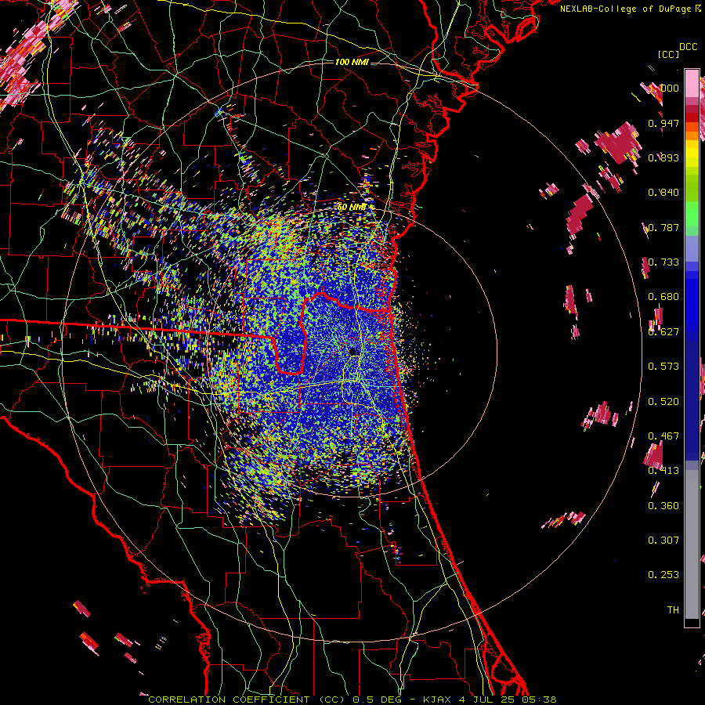Click the 0.787 color scale value

click(663, 227)
